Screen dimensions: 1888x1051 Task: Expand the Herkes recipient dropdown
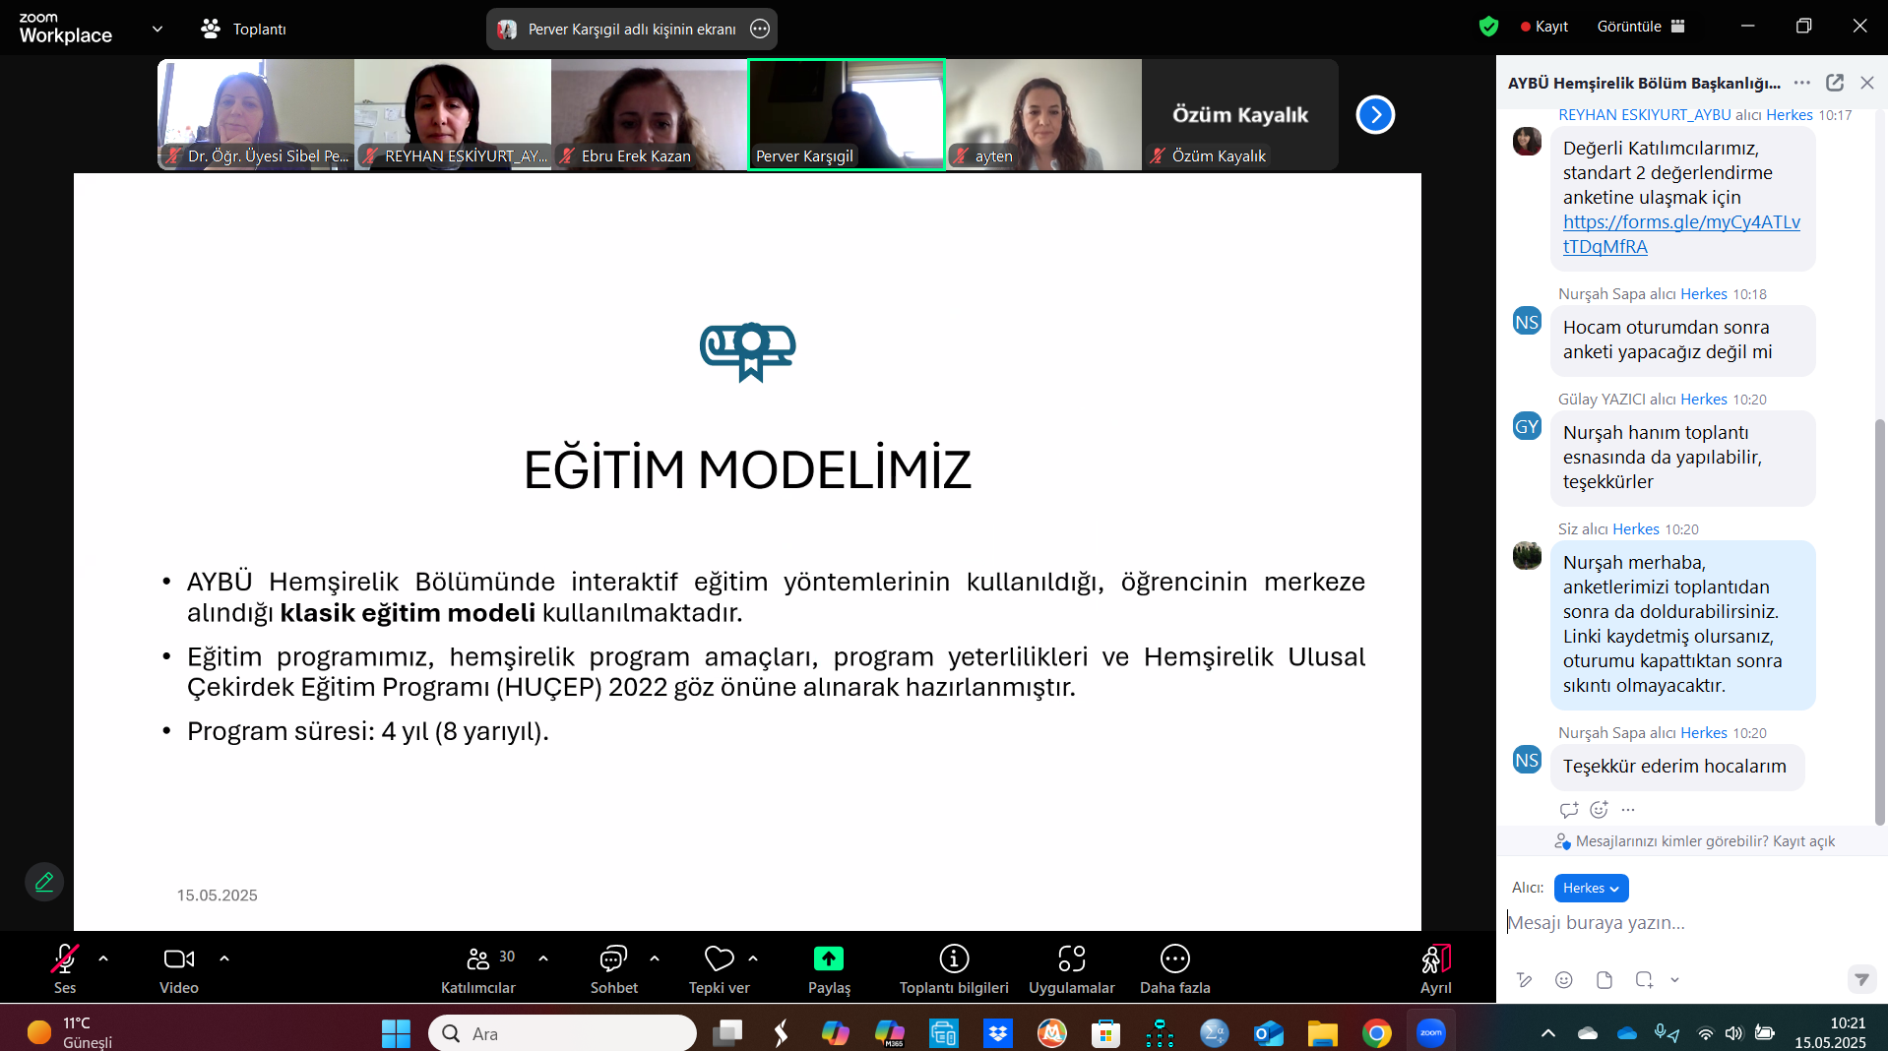coord(1591,888)
